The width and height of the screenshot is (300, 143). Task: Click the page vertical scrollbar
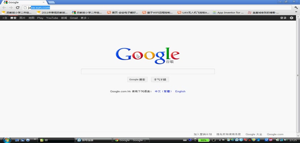click(298, 76)
